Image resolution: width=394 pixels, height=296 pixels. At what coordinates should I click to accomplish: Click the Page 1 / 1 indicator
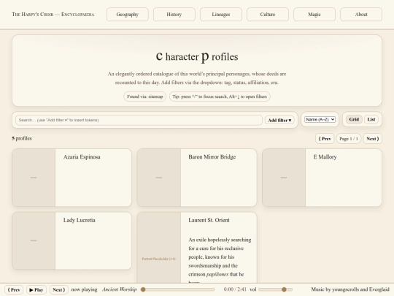[x=349, y=139]
